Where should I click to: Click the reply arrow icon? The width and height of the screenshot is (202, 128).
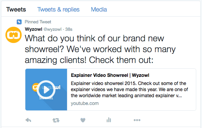click(28, 120)
